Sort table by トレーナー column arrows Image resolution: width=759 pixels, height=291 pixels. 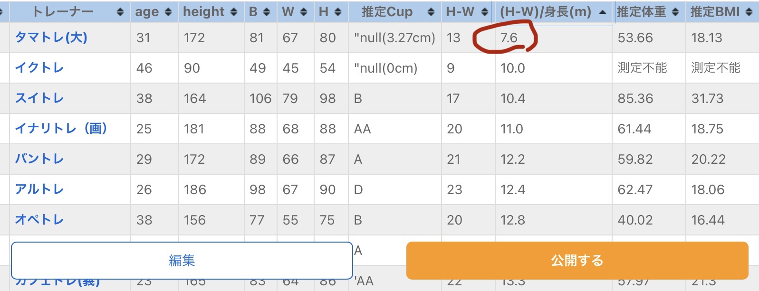click(120, 12)
